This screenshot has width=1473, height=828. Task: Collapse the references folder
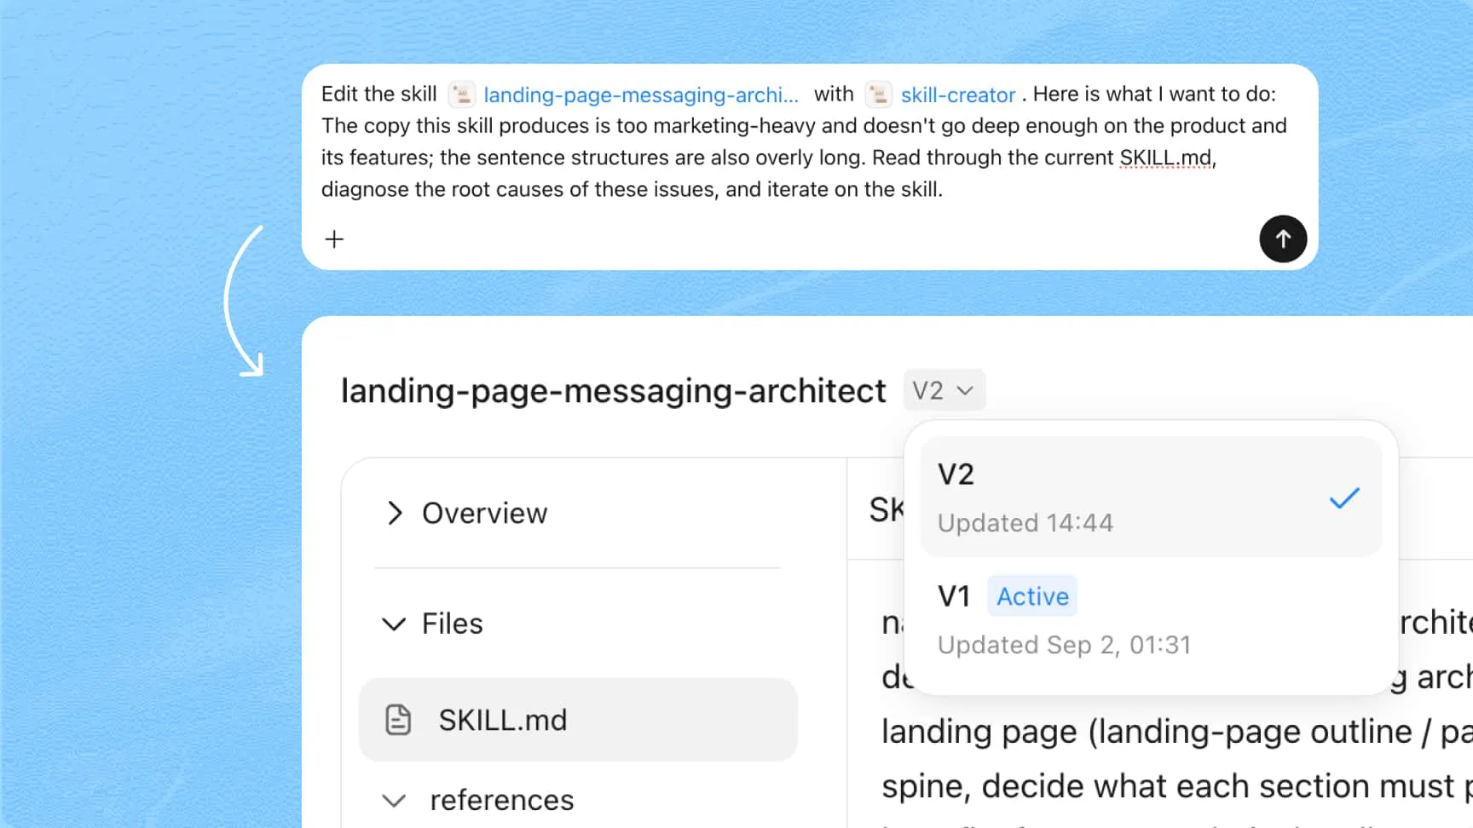click(394, 801)
